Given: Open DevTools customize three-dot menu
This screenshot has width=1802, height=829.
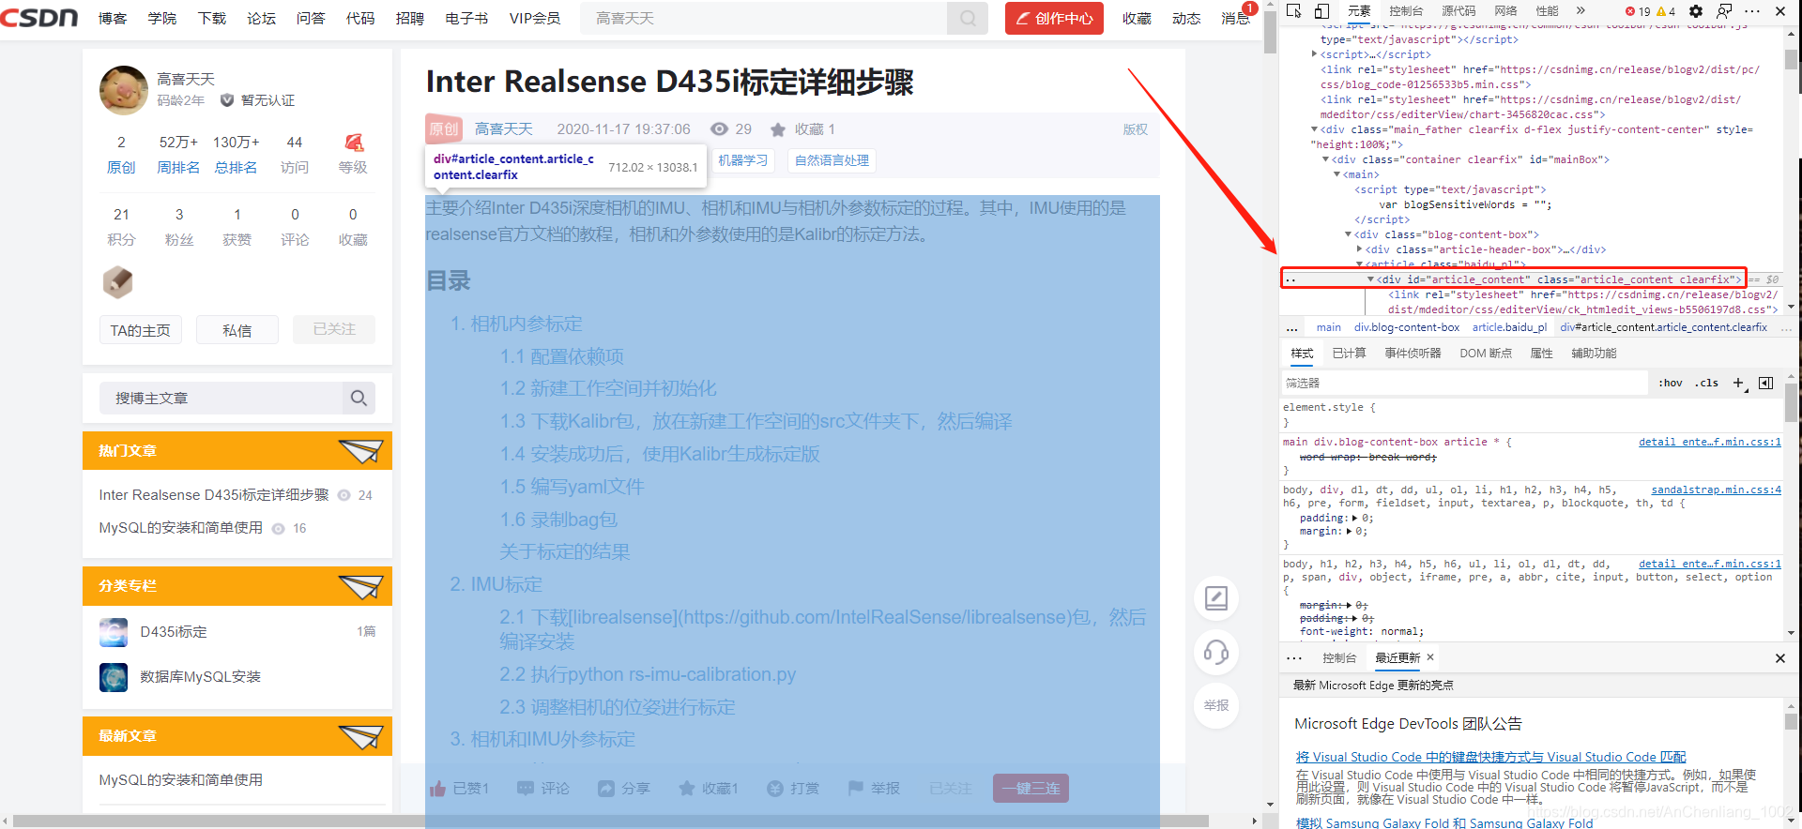Looking at the screenshot, I should coord(1752,11).
